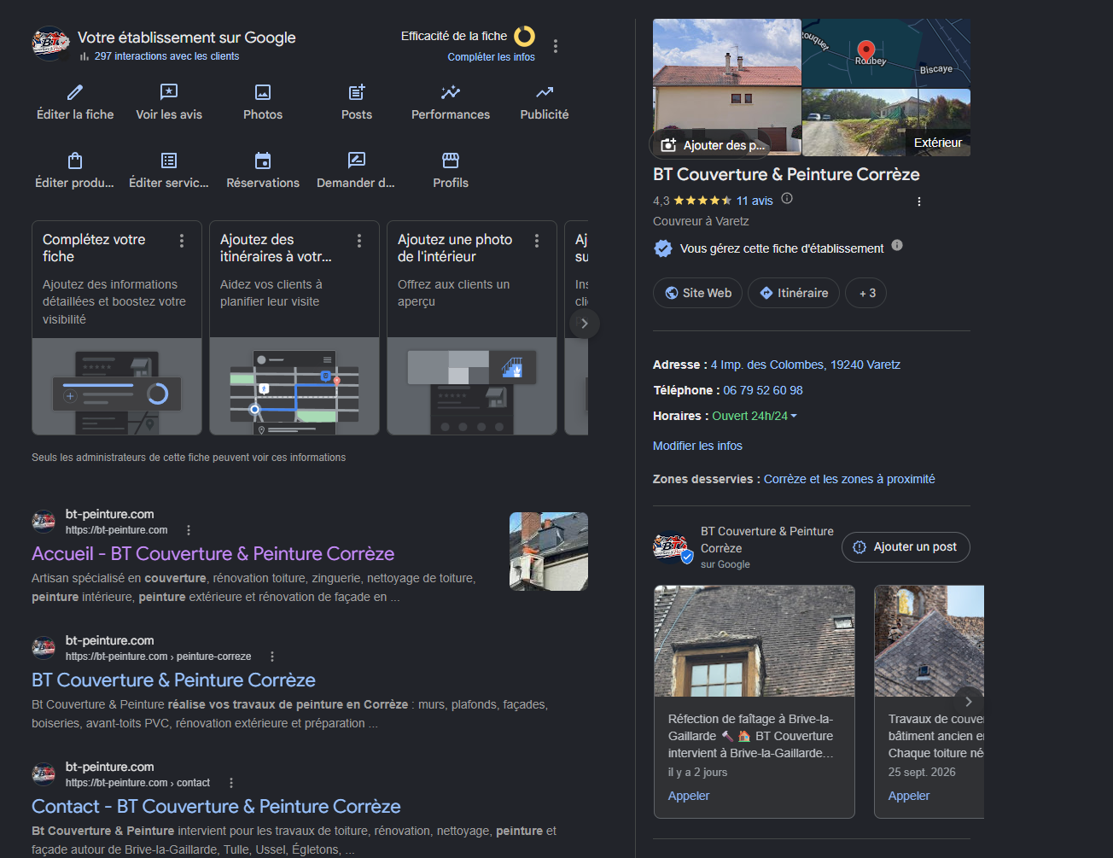Click the verified badge icon
This screenshot has height=858, width=1113.
pos(663,248)
